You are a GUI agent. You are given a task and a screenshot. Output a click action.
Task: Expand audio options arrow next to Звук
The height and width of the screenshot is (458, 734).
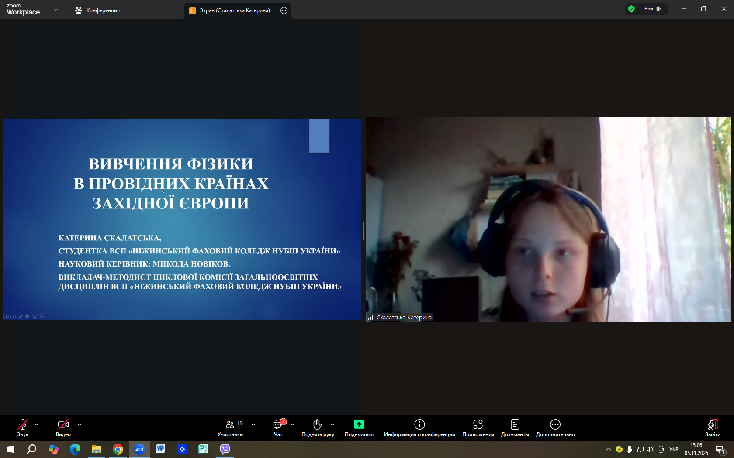tap(37, 424)
